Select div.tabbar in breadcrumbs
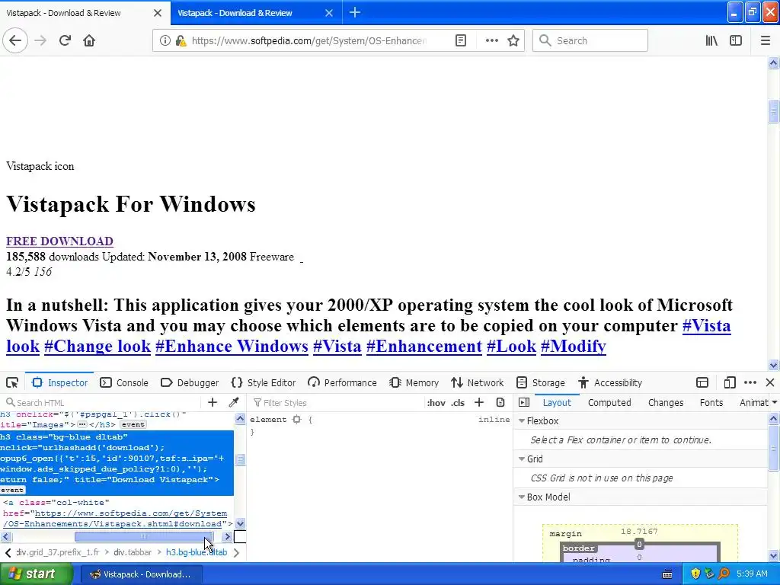This screenshot has height=585, width=780. pyautogui.click(x=133, y=552)
